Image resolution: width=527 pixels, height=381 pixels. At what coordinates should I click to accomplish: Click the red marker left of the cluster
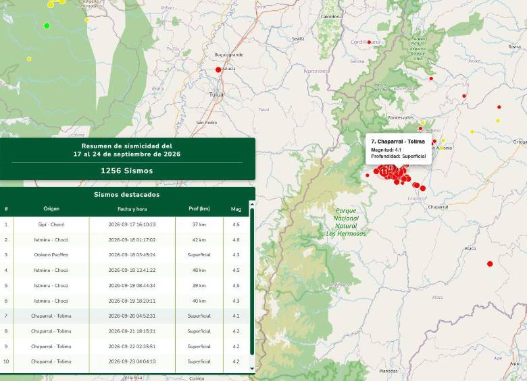point(368,175)
